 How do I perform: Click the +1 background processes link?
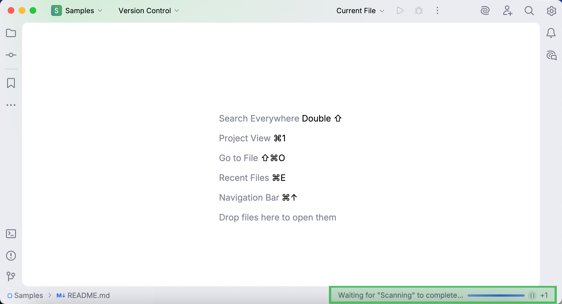point(544,295)
